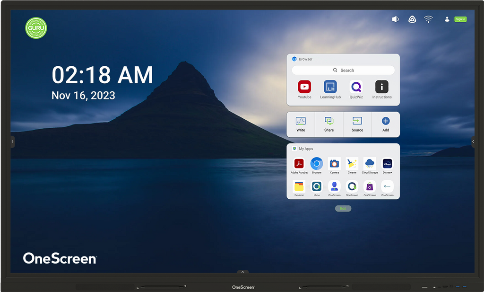Toggle the hotspot indicator
This screenshot has width=484, height=292.
tap(412, 19)
